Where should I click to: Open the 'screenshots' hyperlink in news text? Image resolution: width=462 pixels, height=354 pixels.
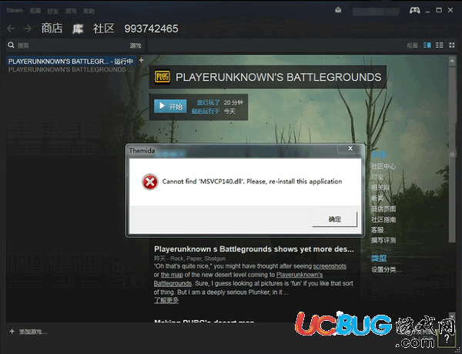point(330,266)
